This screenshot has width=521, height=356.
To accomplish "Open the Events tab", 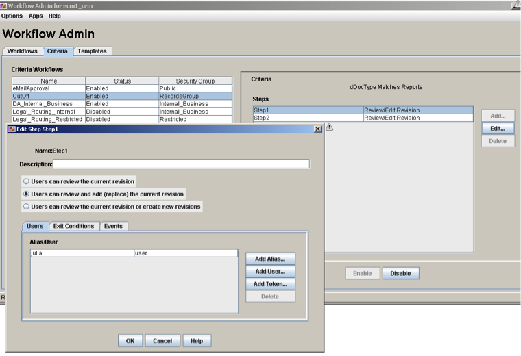I will point(113,226).
